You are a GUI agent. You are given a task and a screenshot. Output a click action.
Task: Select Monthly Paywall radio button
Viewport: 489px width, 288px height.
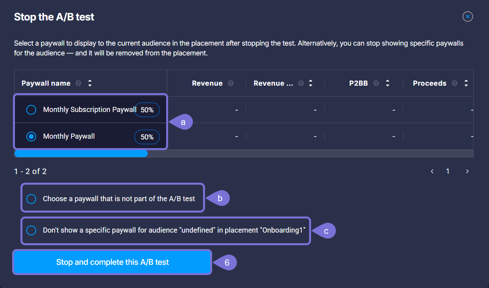31,136
